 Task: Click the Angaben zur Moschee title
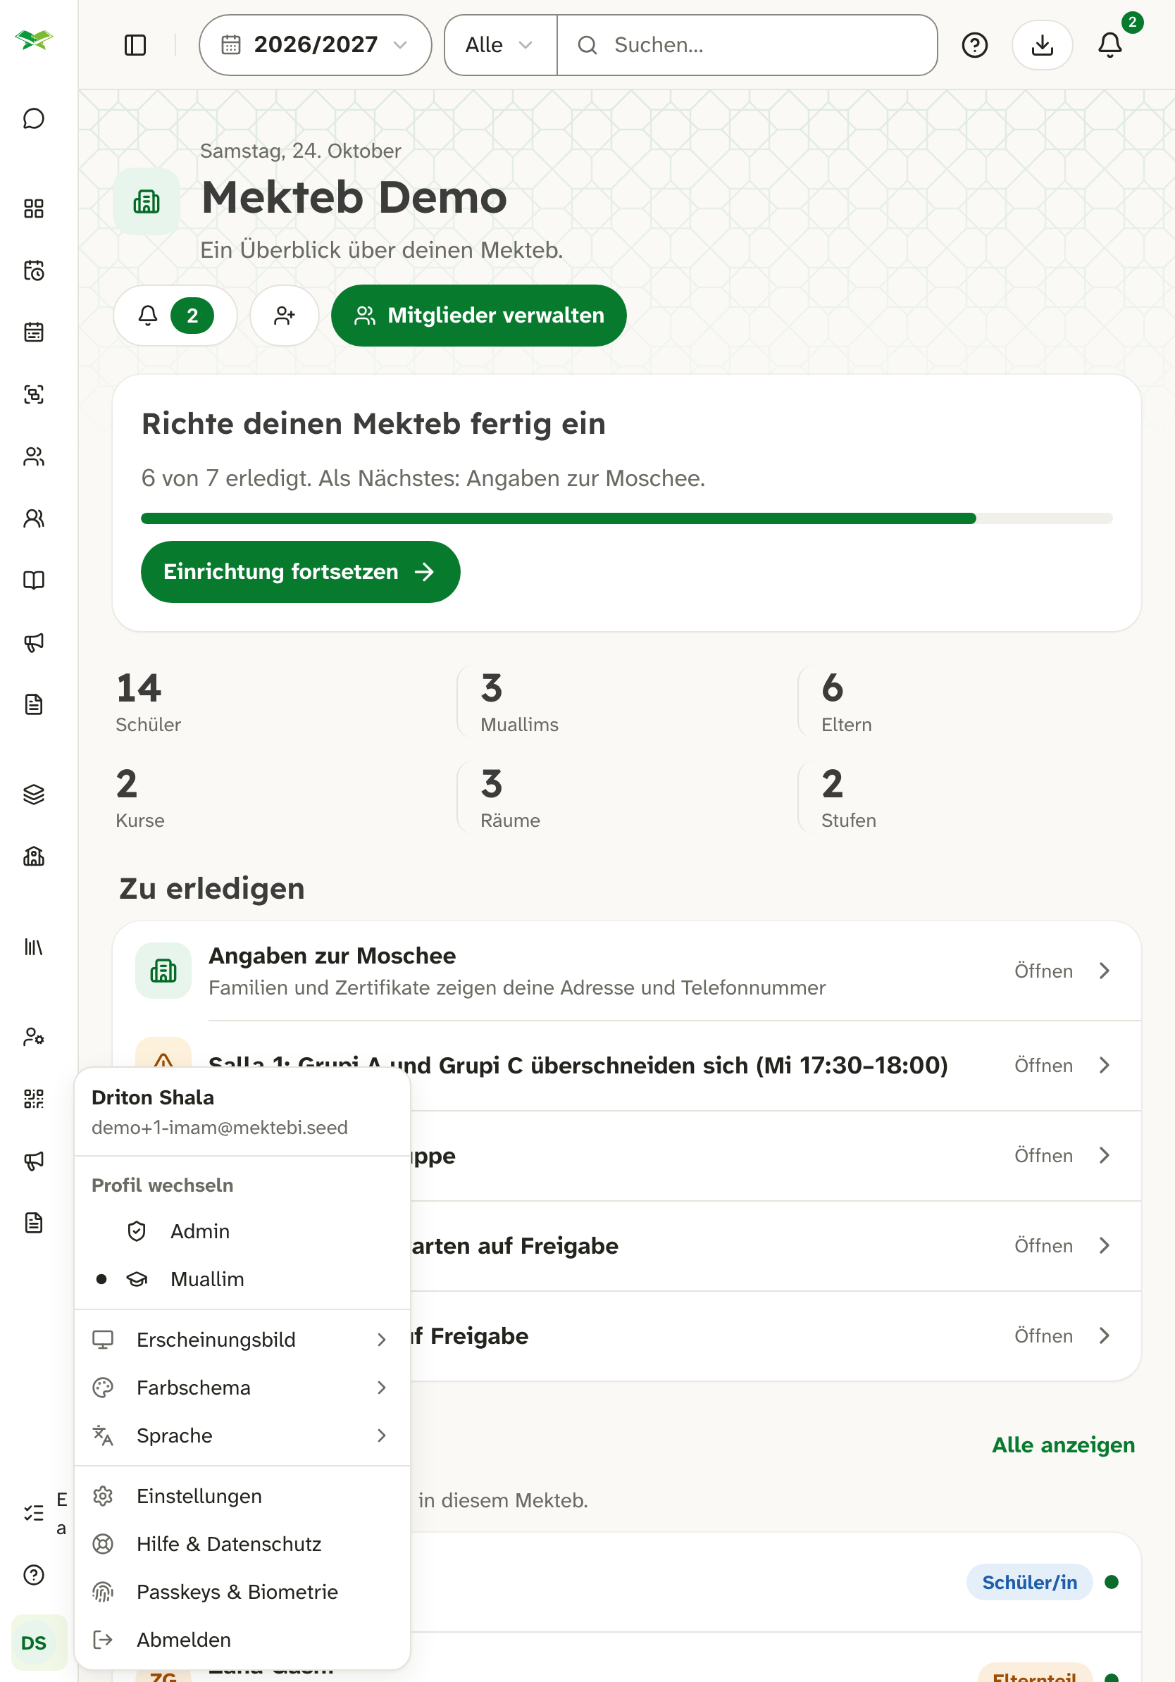[332, 955]
